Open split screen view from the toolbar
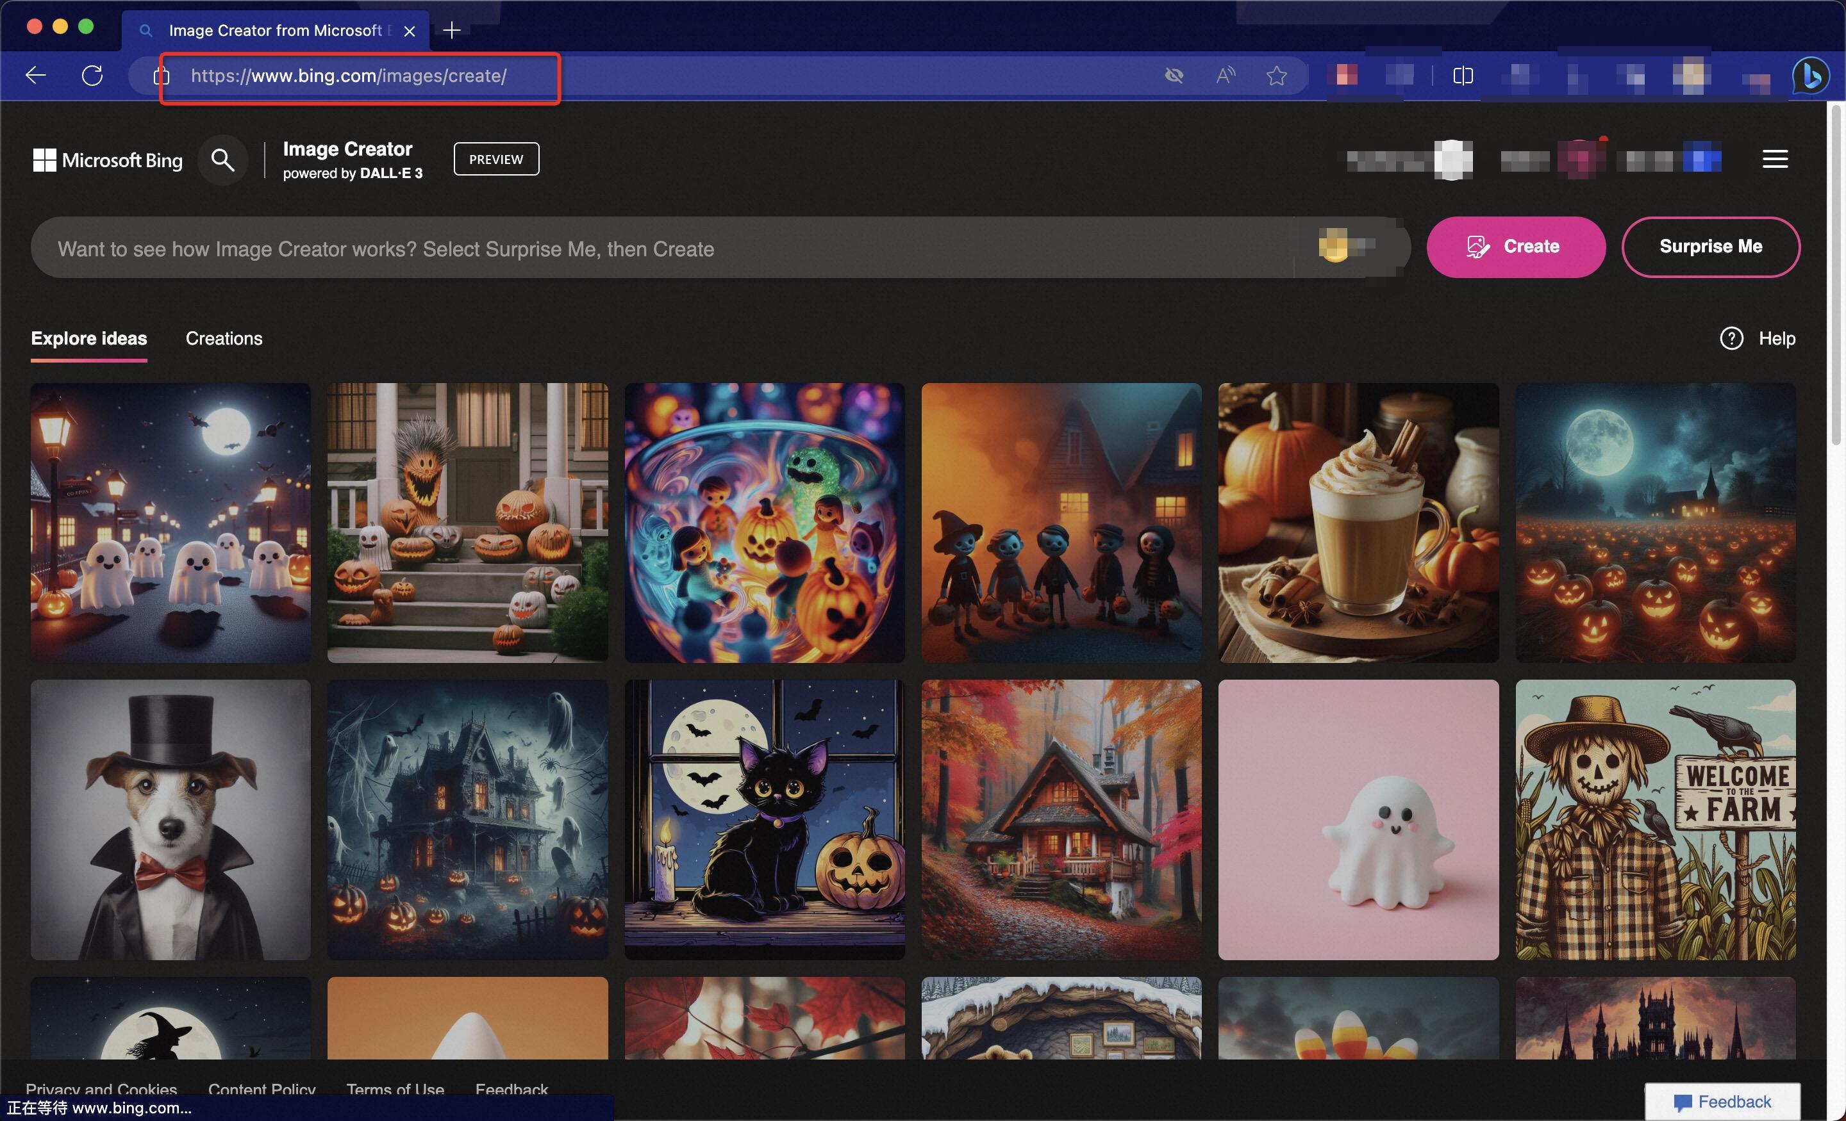The image size is (1846, 1121). [1463, 75]
